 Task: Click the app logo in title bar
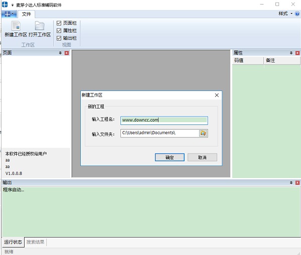tap(5, 4)
